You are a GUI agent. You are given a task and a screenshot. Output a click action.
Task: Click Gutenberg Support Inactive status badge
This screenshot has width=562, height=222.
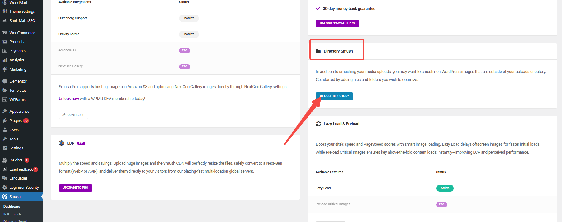189,18
